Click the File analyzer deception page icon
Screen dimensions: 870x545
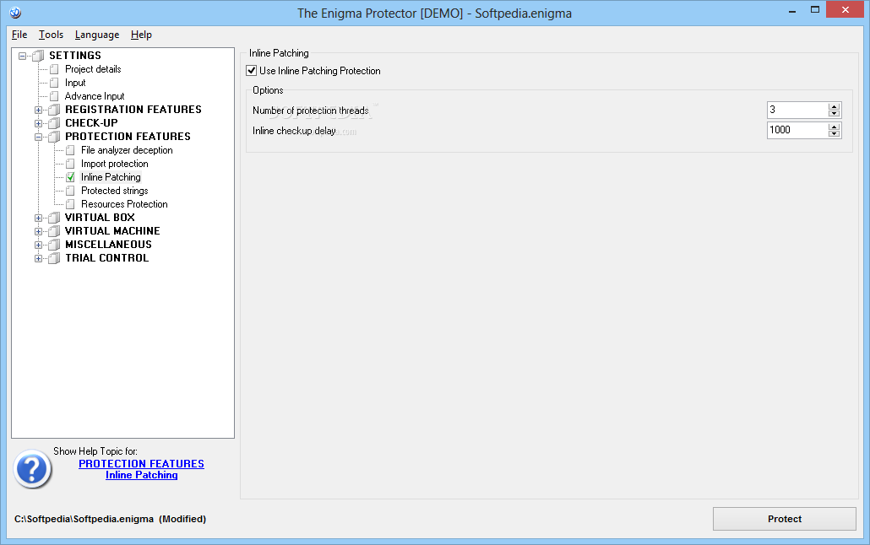(x=70, y=150)
